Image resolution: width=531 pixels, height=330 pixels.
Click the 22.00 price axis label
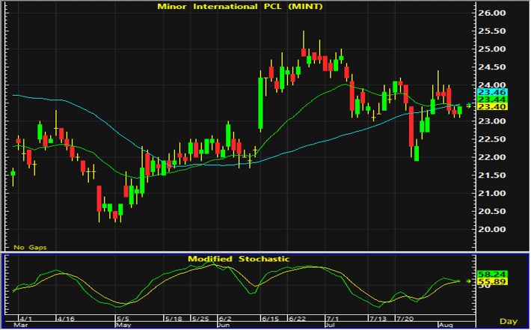click(491, 157)
